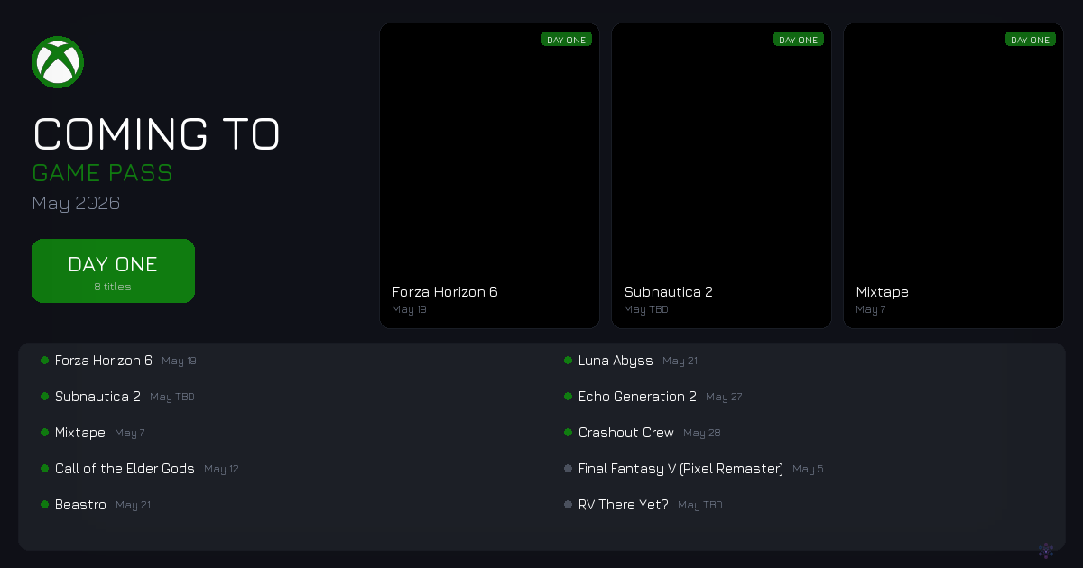Click the green bullet beside Luna Abyss

pos(569,360)
